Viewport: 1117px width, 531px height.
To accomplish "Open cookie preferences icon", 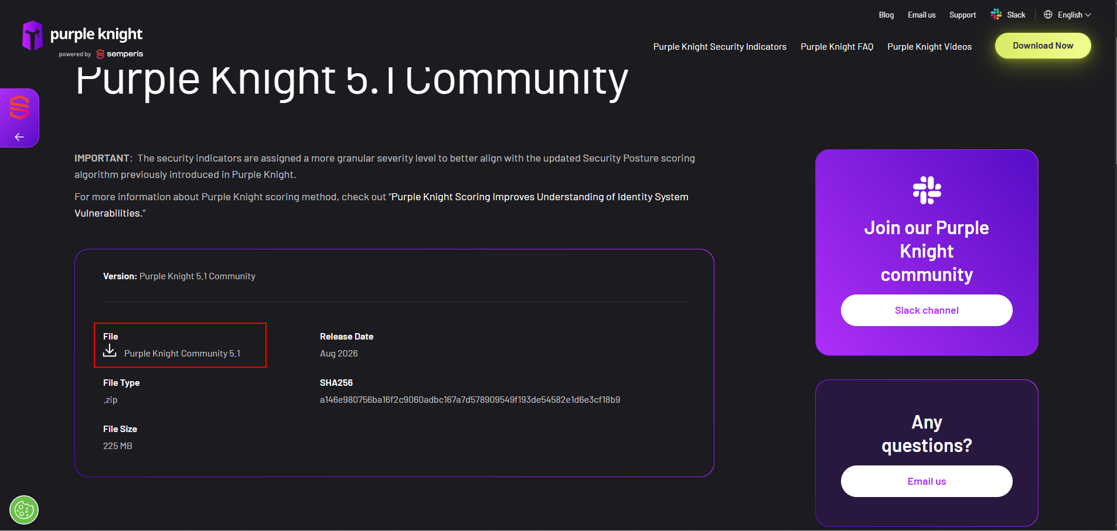I will pos(24,510).
